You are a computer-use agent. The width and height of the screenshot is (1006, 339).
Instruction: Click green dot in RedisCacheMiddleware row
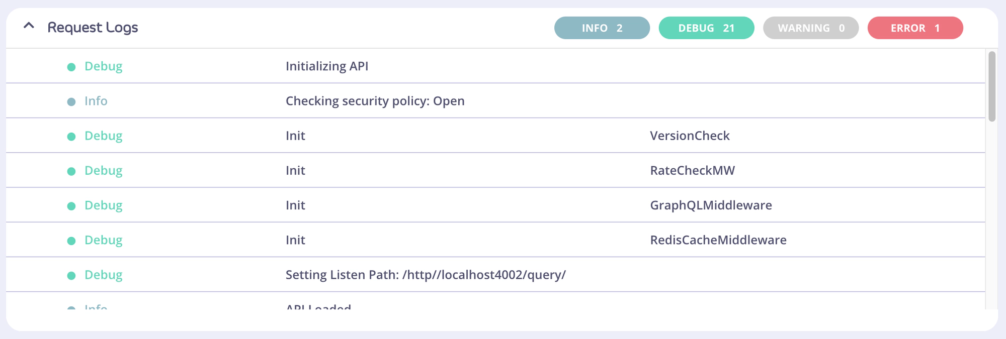pyautogui.click(x=71, y=241)
